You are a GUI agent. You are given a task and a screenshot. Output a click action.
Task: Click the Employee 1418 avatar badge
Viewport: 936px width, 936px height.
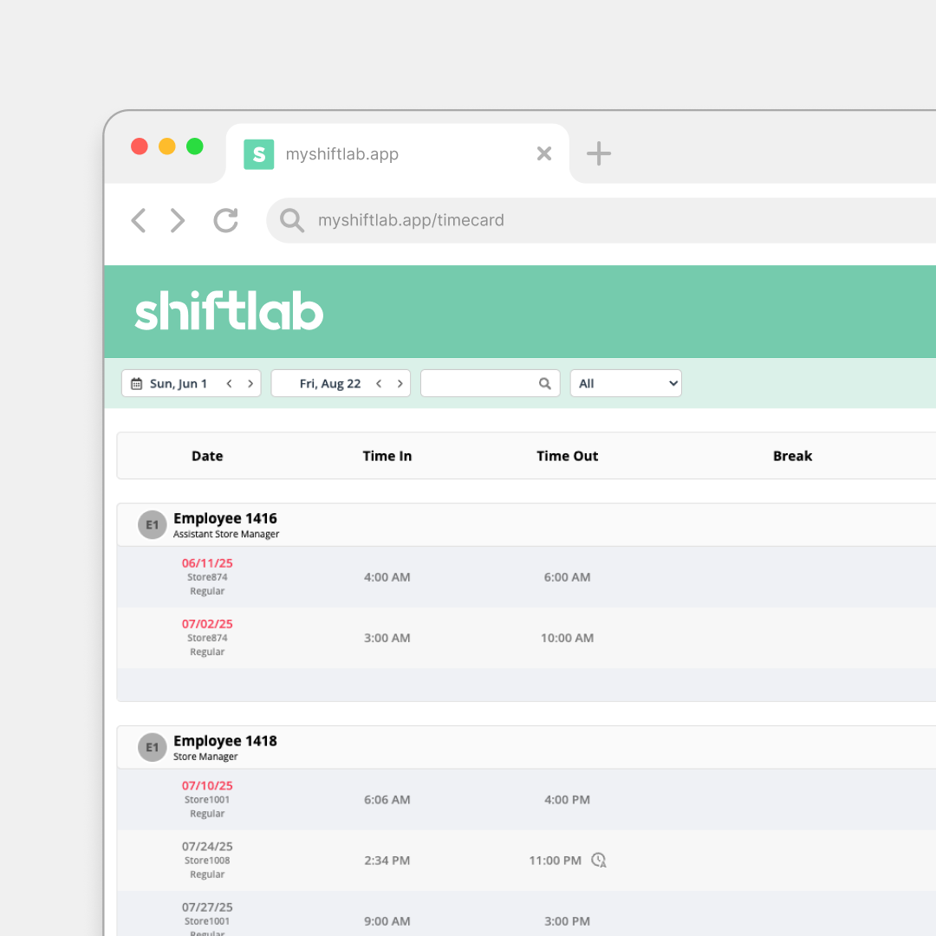click(x=152, y=748)
